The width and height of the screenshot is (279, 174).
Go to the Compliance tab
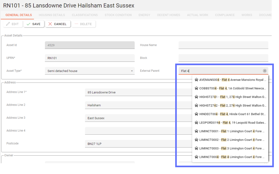pos(225,15)
